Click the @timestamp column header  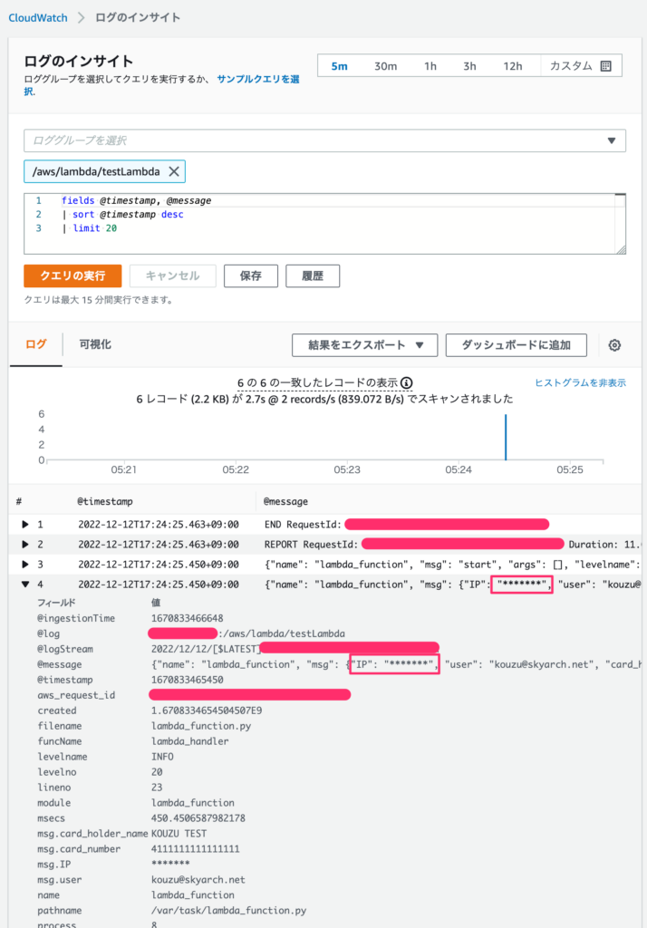(105, 502)
